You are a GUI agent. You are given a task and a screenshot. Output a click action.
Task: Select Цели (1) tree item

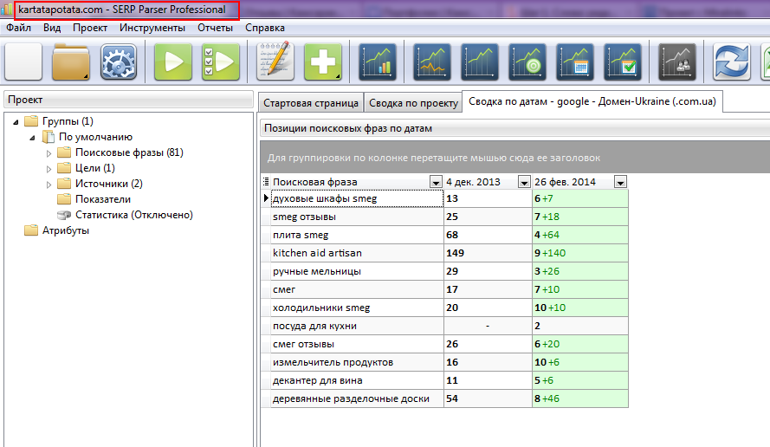pos(95,168)
